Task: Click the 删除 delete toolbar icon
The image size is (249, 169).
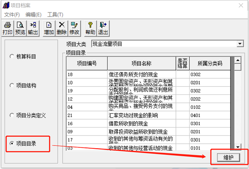Action: click(x=61, y=29)
